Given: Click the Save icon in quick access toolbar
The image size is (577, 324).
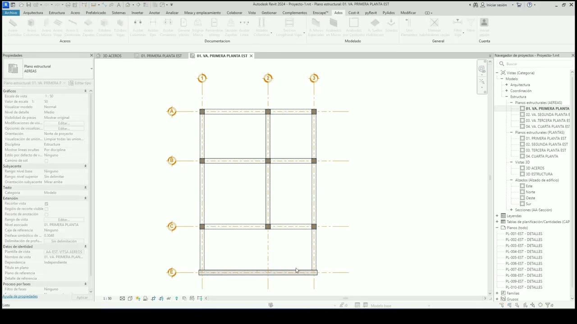Looking at the screenshot, I should tap(28, 5).
